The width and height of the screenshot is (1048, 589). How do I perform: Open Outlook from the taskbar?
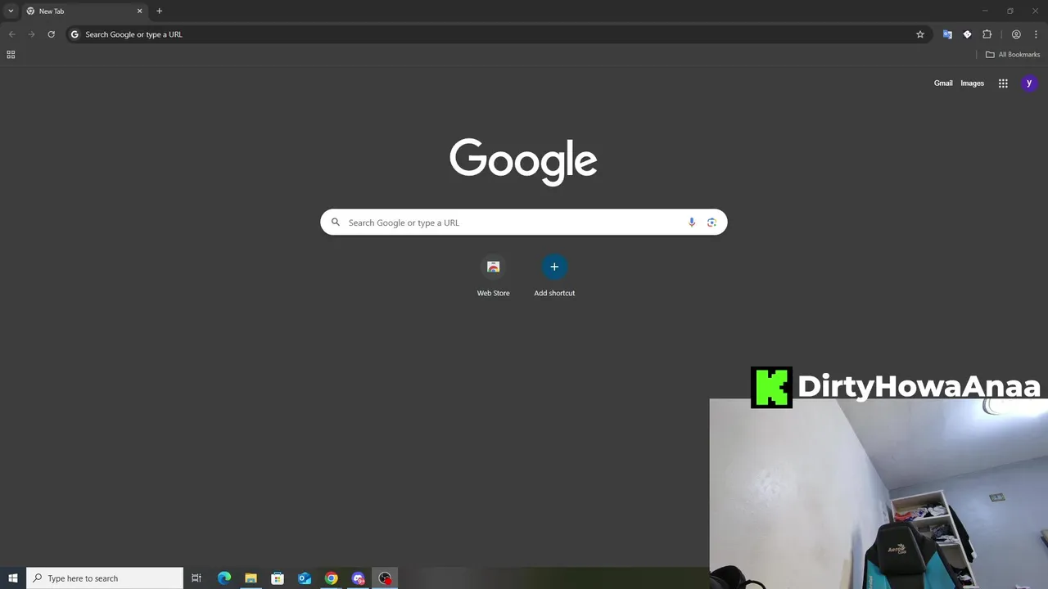305,578
